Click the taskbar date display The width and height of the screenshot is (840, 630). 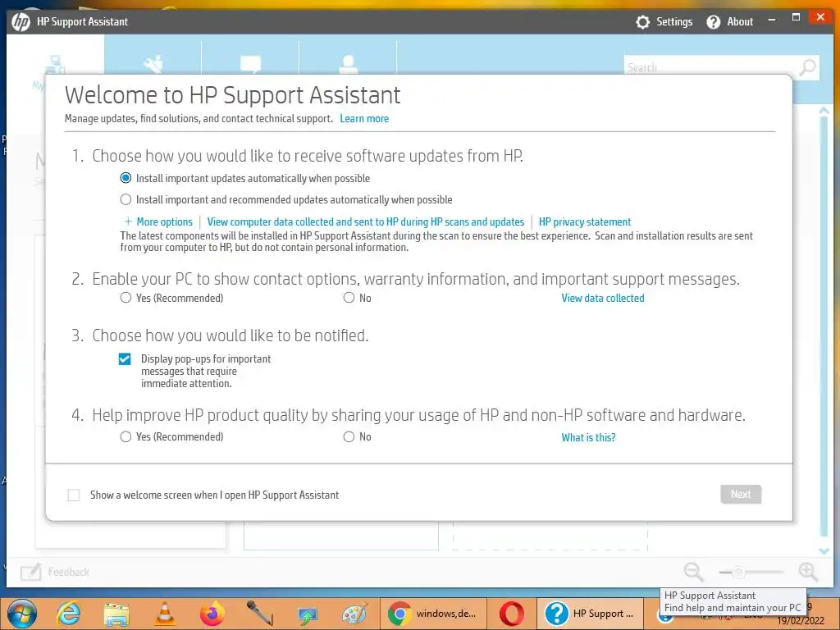801,621
